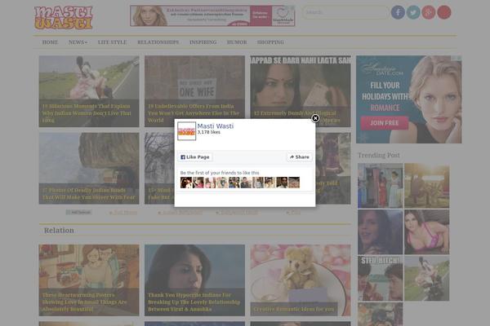Open the RELATIONSHIPS menu item
This screenshot has height=326, width=490.
click(158, 42)
